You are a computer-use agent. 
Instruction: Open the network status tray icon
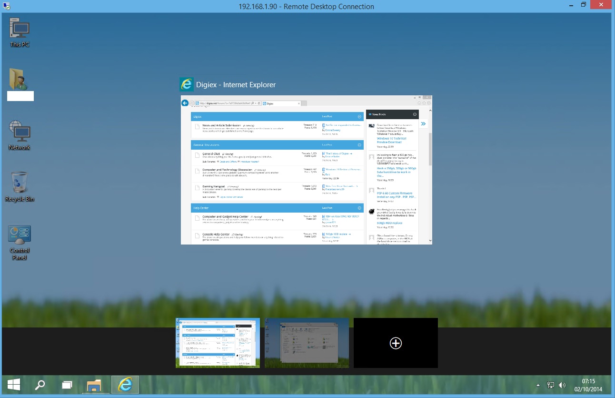[551, 385]
